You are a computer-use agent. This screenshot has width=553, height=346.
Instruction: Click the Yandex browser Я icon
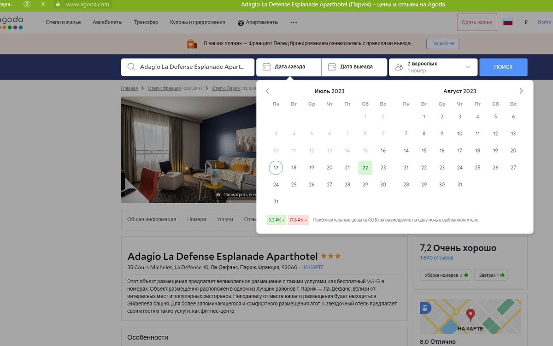(27, 4)
